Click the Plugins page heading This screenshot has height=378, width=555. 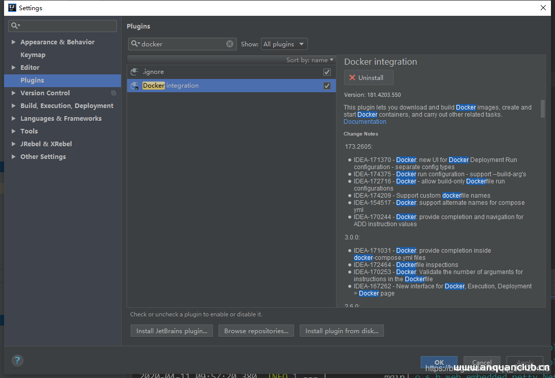138,26
